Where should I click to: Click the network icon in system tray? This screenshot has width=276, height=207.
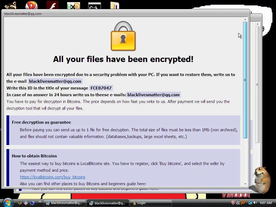250,203
